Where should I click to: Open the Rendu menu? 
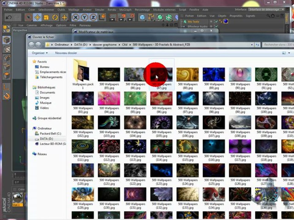[112, 10]
